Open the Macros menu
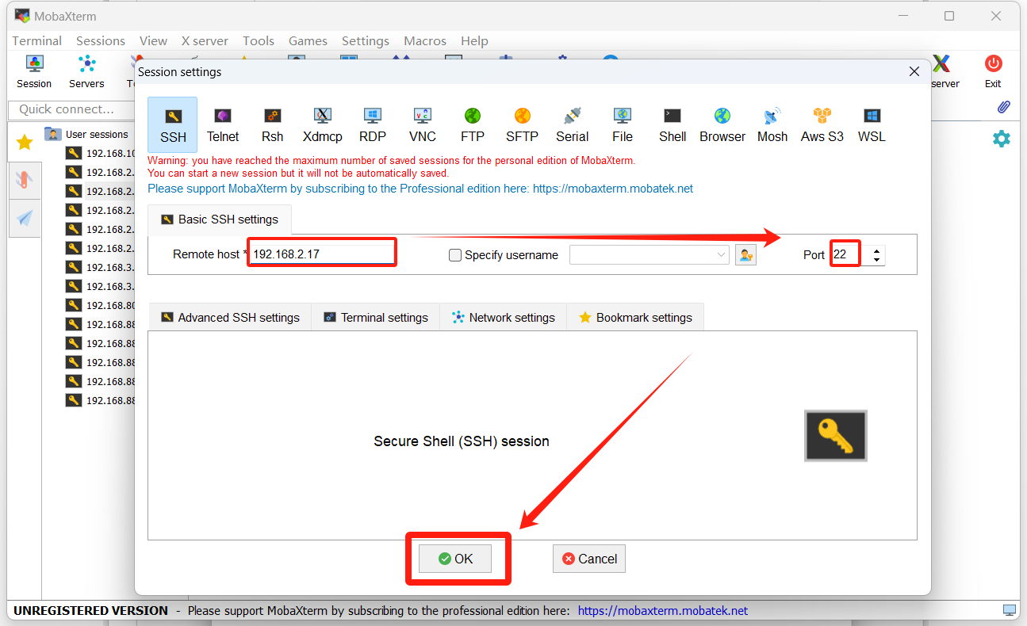 coord(425,40)
